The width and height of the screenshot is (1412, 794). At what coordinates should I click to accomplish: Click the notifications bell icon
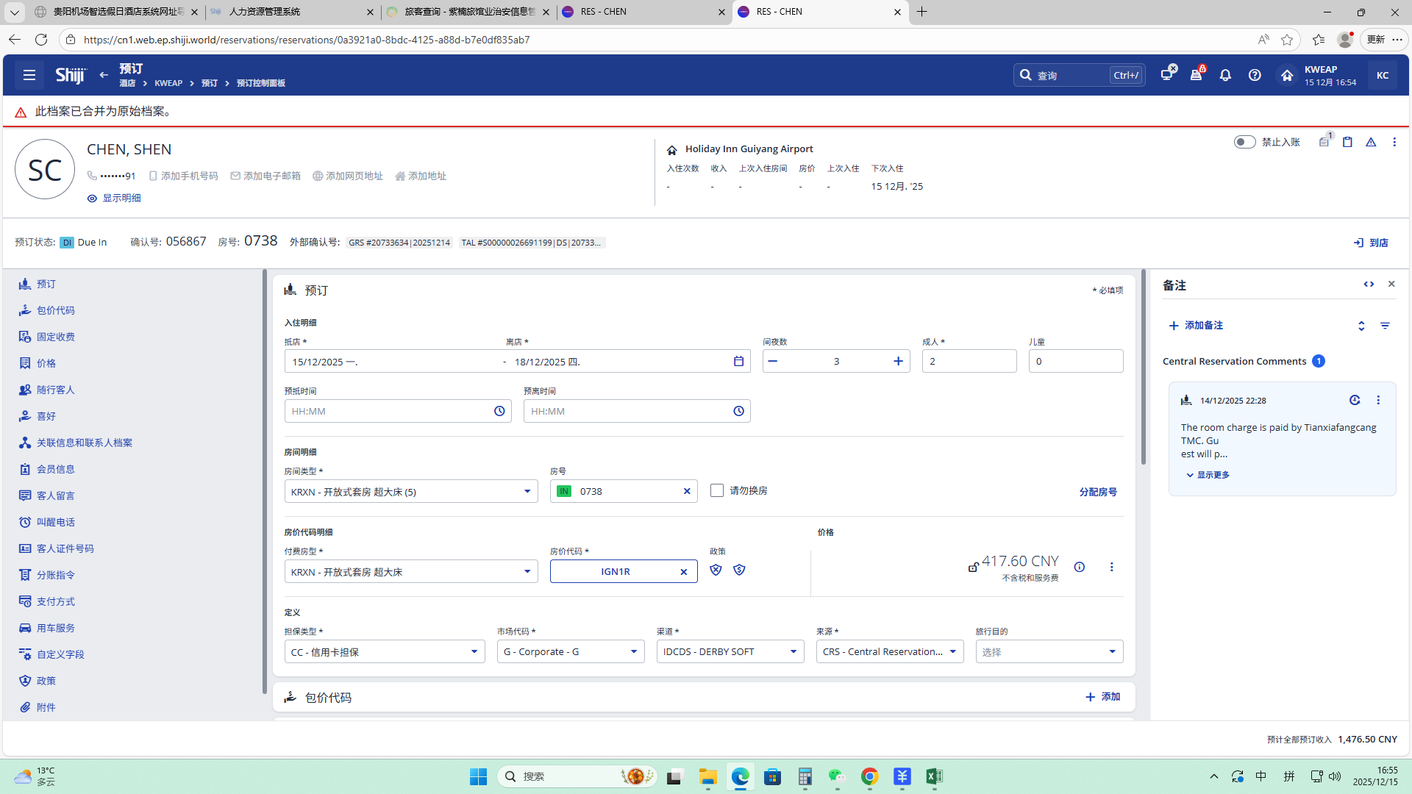(1225, 75)
